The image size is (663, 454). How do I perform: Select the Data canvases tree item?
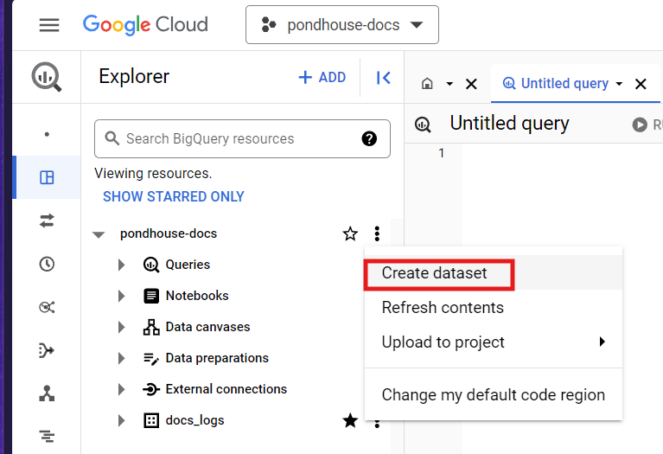[207, 327]
